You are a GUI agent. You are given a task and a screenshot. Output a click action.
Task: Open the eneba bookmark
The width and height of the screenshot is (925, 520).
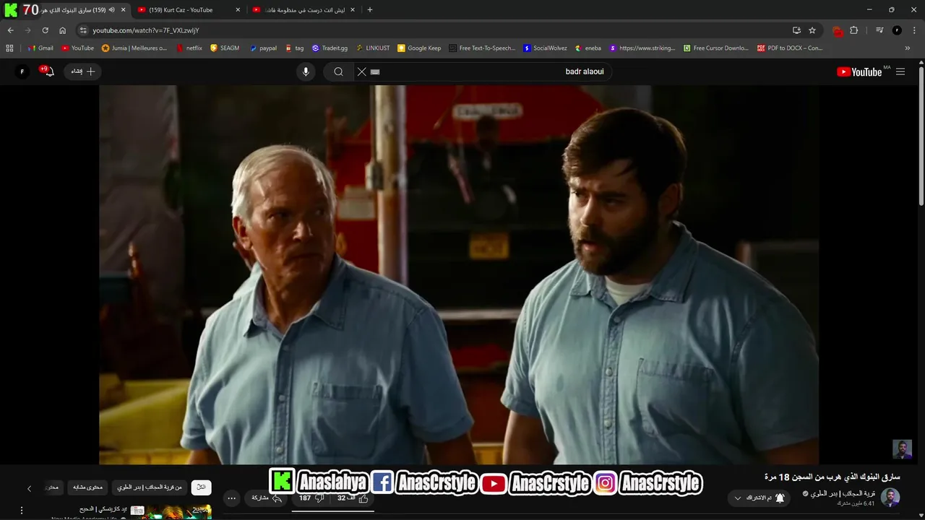tap(588, 48)
